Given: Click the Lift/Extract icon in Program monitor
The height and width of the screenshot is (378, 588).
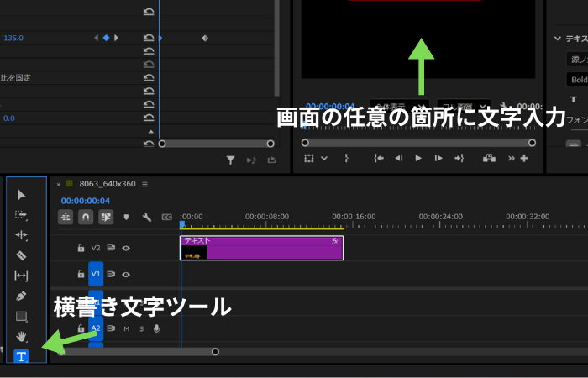Looking at the screenshot, I should pyautogui.click(x=489, y=158).
